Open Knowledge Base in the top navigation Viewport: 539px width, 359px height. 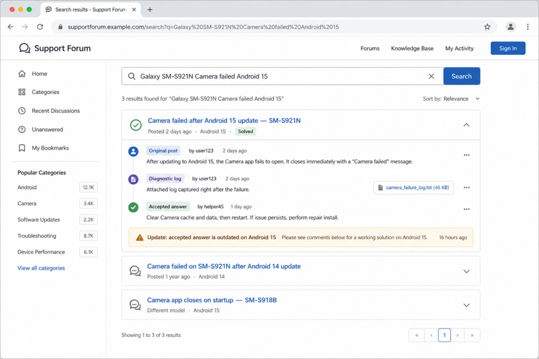point(412,48)
